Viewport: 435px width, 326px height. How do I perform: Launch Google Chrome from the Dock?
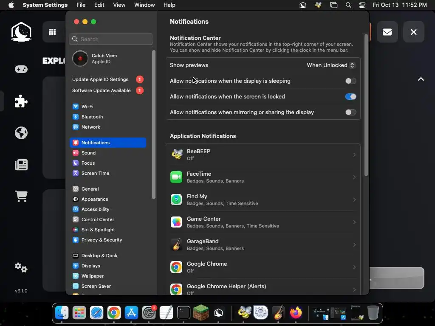coord(114,313)
